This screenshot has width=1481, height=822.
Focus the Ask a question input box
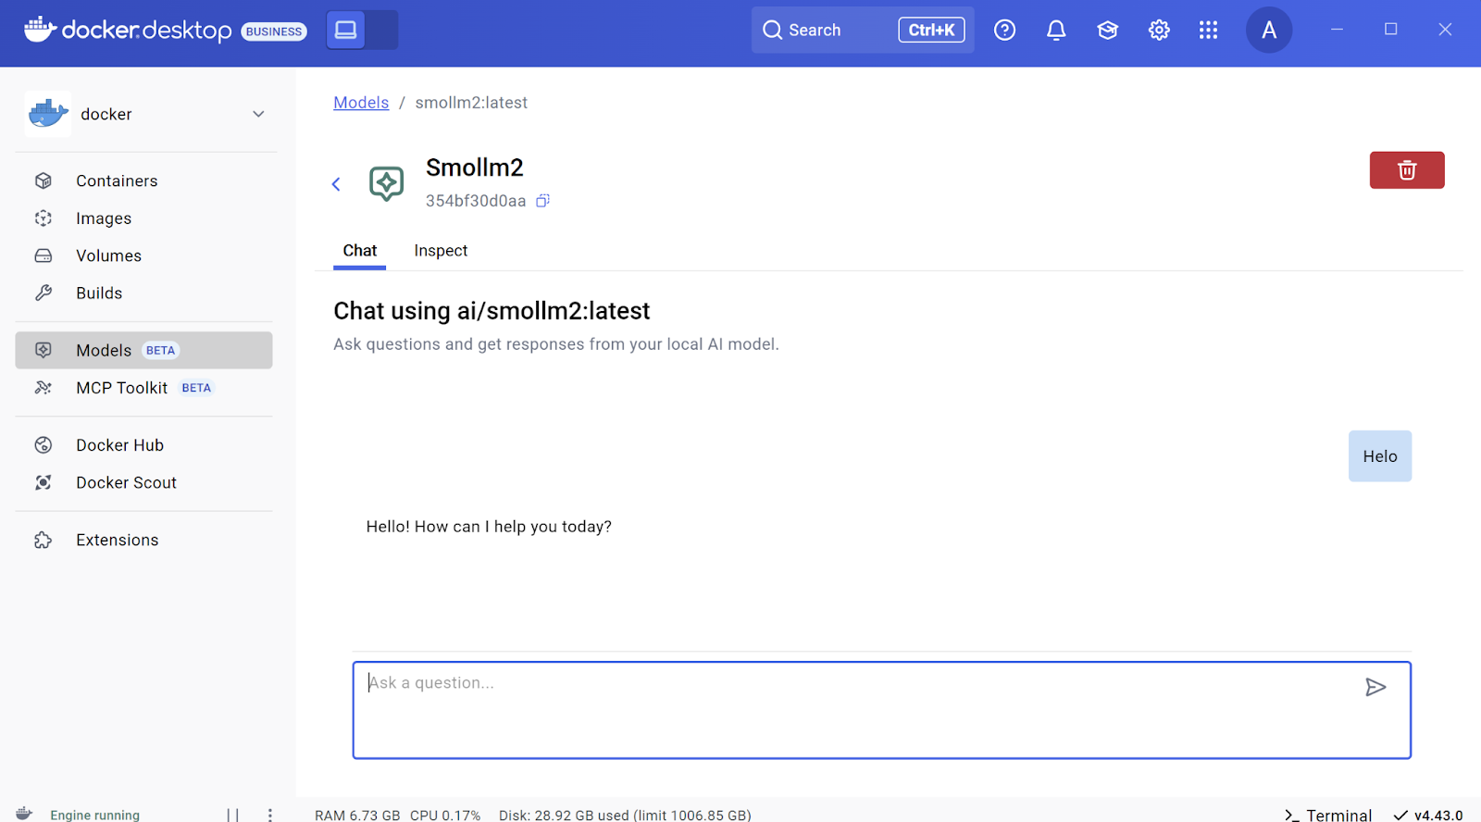882,710
